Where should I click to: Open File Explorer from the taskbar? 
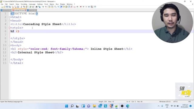pyautogui.click(x=94, y=106)
